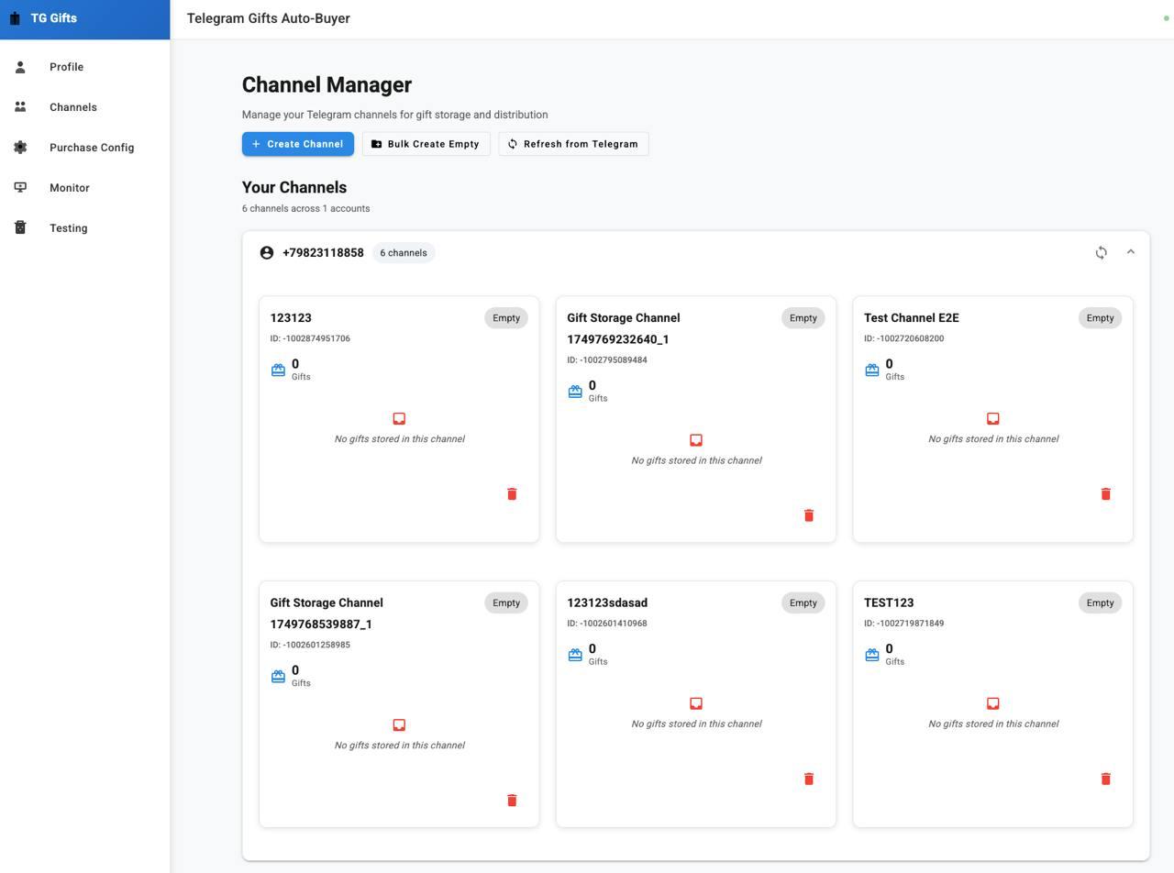Screen dimensions: 1174x873
Task: Click the Channel Manager heading
Action: [x=327, y=84]
